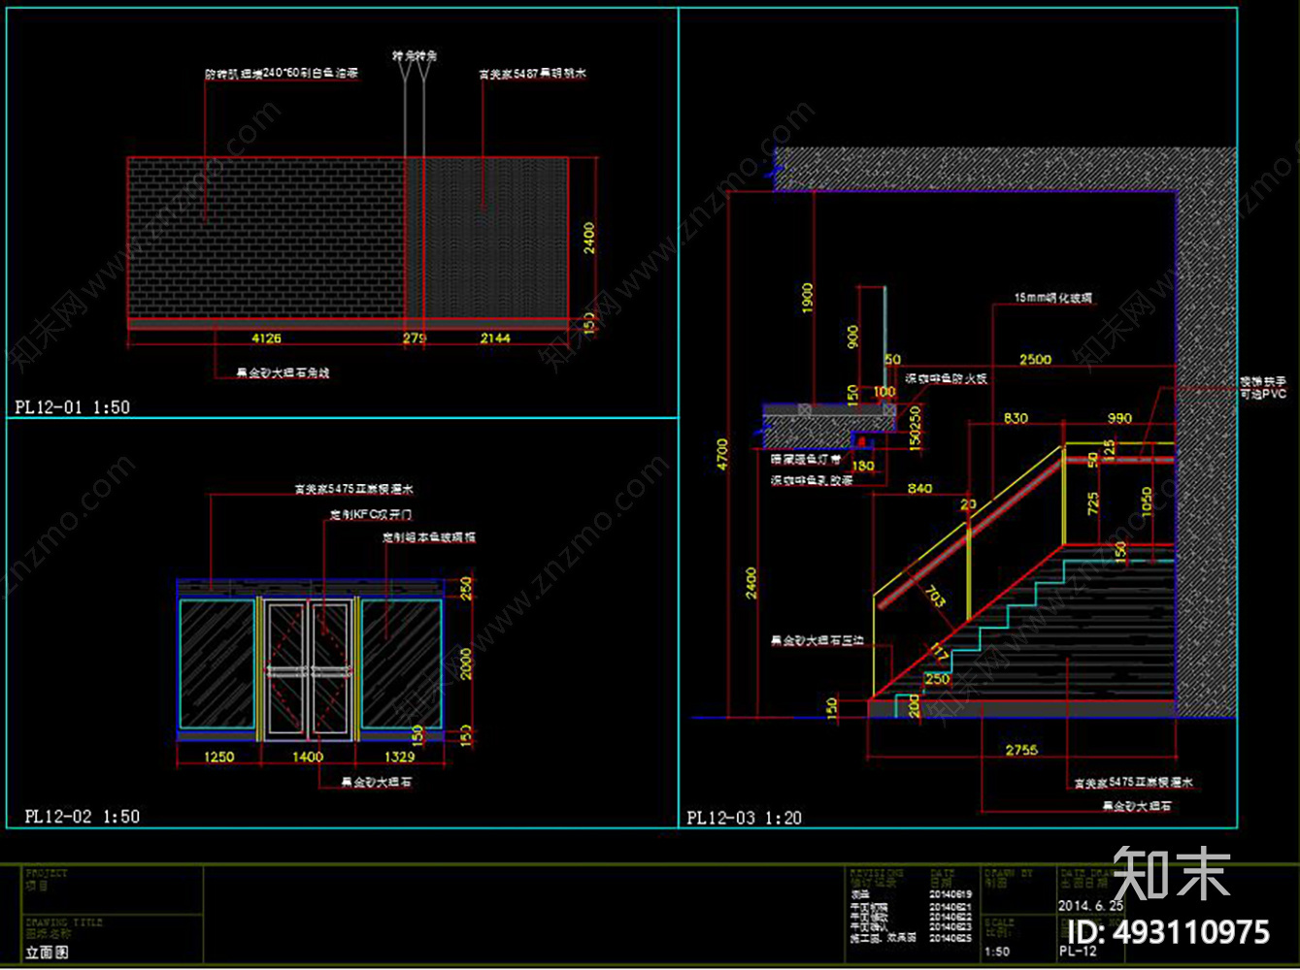The width and height of the screenshot is (1300, 970).
Task: Select the "240*60" brick wall annotation
Action: pos(281,73)
